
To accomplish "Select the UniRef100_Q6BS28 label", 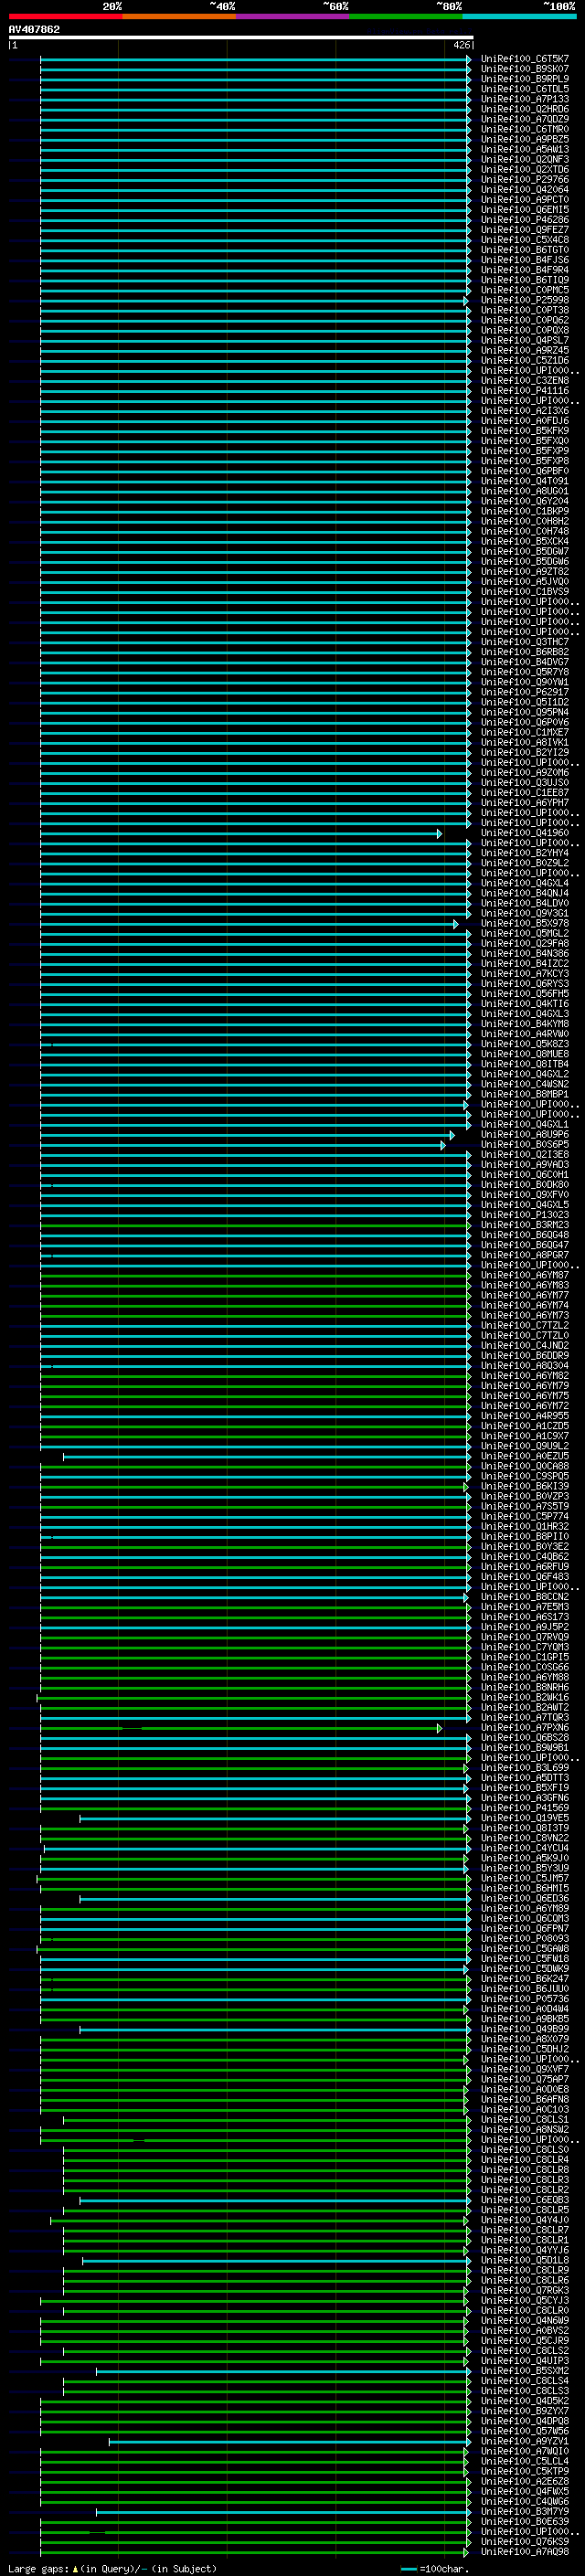I will pyautogui.click(x=525, y=1738).
